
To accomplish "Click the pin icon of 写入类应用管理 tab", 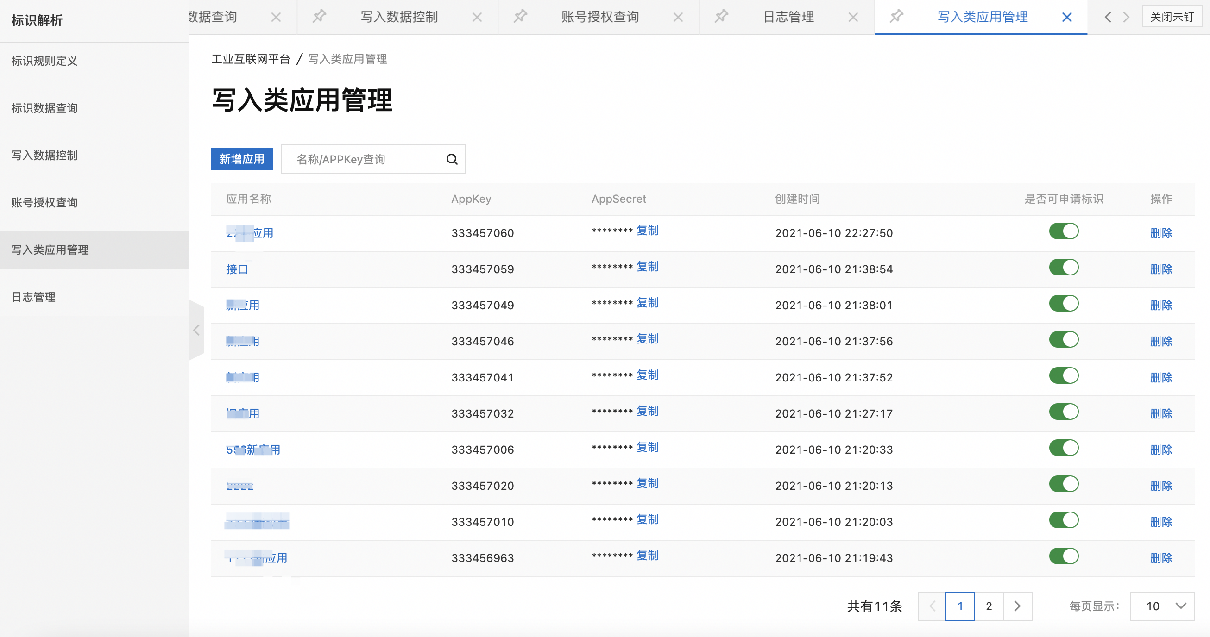I will (897, 16).
